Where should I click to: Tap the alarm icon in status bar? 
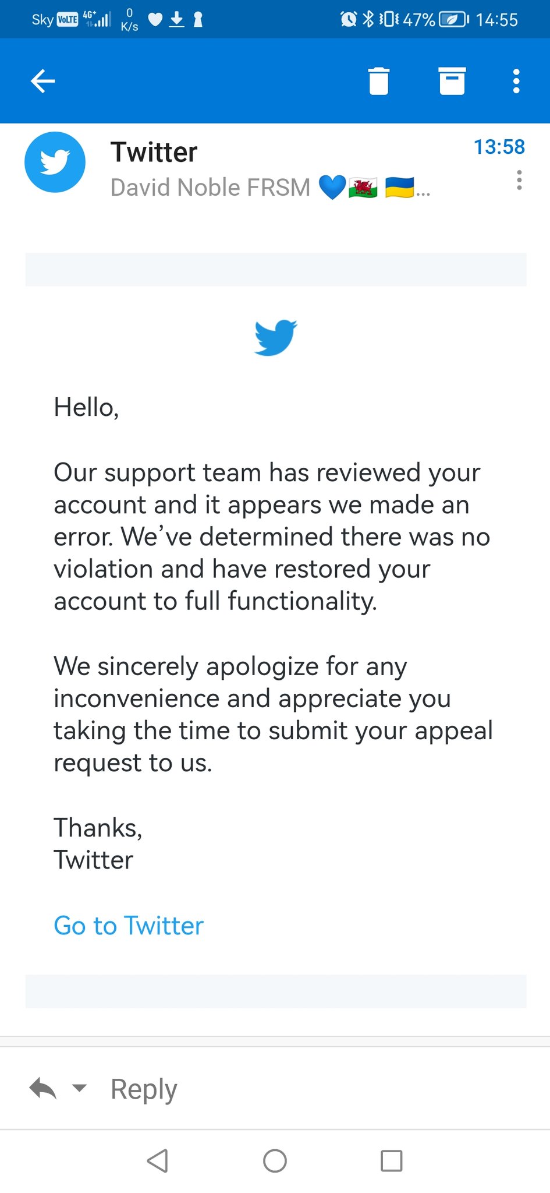click(x=349, y=19)
